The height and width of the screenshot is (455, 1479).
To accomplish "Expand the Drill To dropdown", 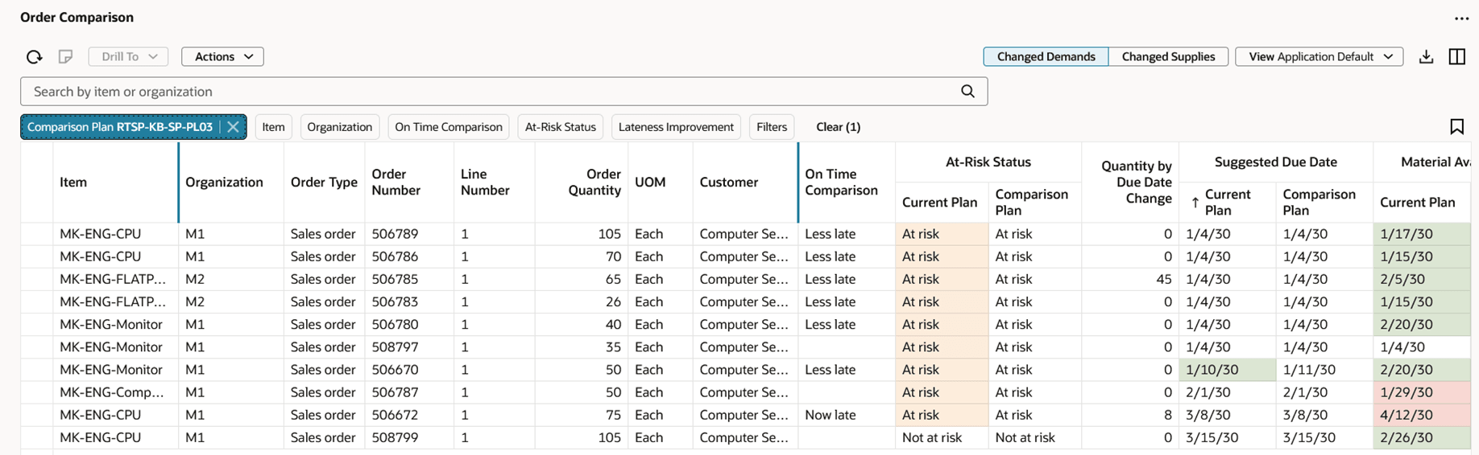I will click(x=129, y=56).
